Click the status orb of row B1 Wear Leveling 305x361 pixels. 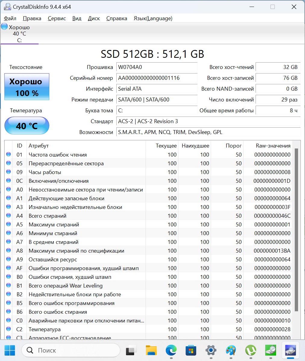click(x=8, y=285)
